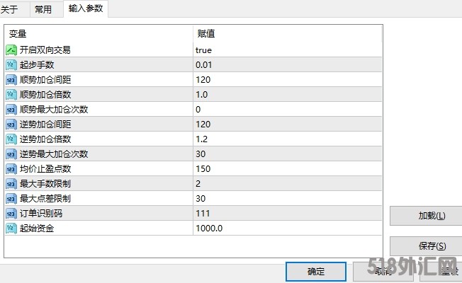Switch to the 关于 tab
Image resolution: width=462 pixels, height=283 pixels.
(x=9, y=9)
